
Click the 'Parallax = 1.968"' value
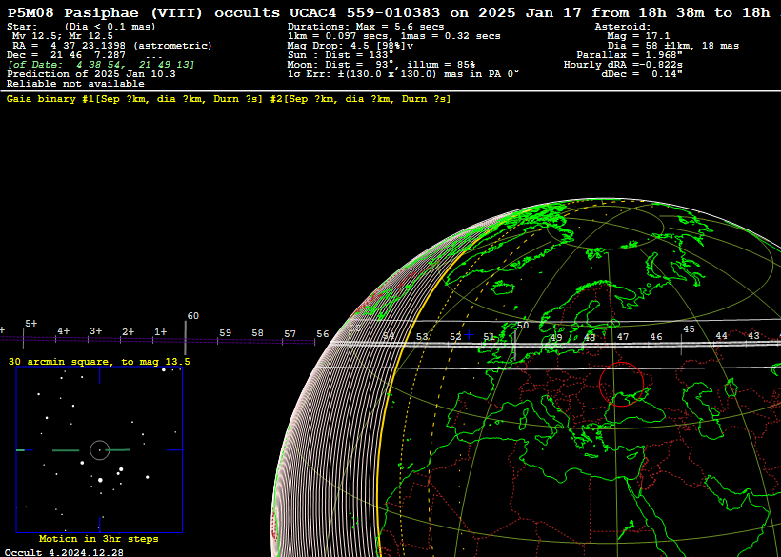[630, 55]
